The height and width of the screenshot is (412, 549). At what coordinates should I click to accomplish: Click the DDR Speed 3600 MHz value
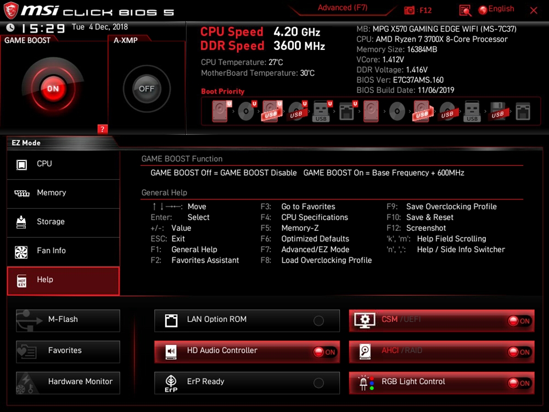(299, 46)
